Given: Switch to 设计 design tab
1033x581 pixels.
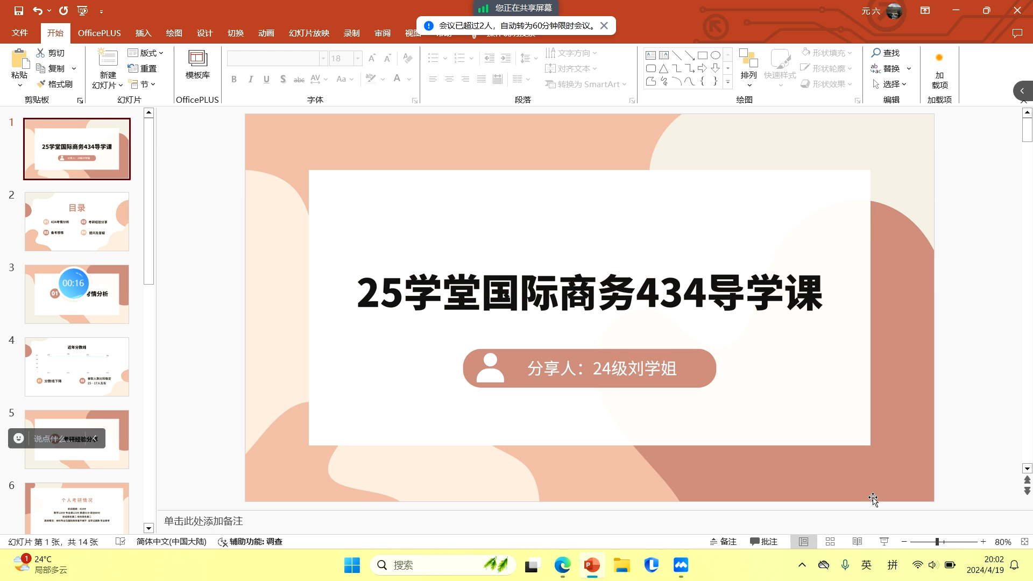Looking at the screenshot, I should [x=204, y=33].
